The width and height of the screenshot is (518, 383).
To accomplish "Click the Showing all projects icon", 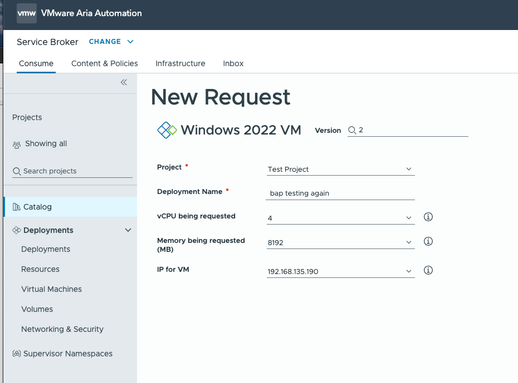I will point(17,144).
